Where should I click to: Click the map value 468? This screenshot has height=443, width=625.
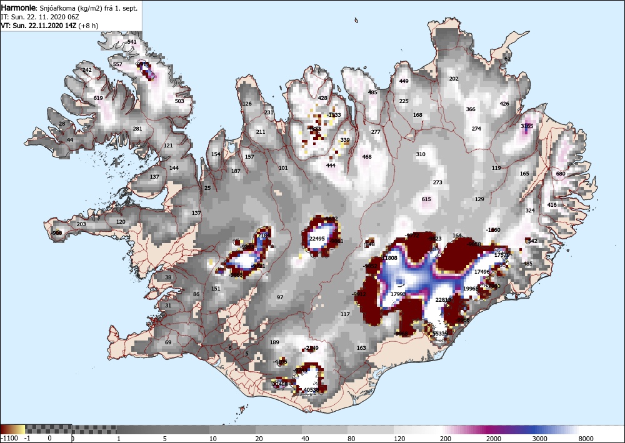(x=367, y=157)
